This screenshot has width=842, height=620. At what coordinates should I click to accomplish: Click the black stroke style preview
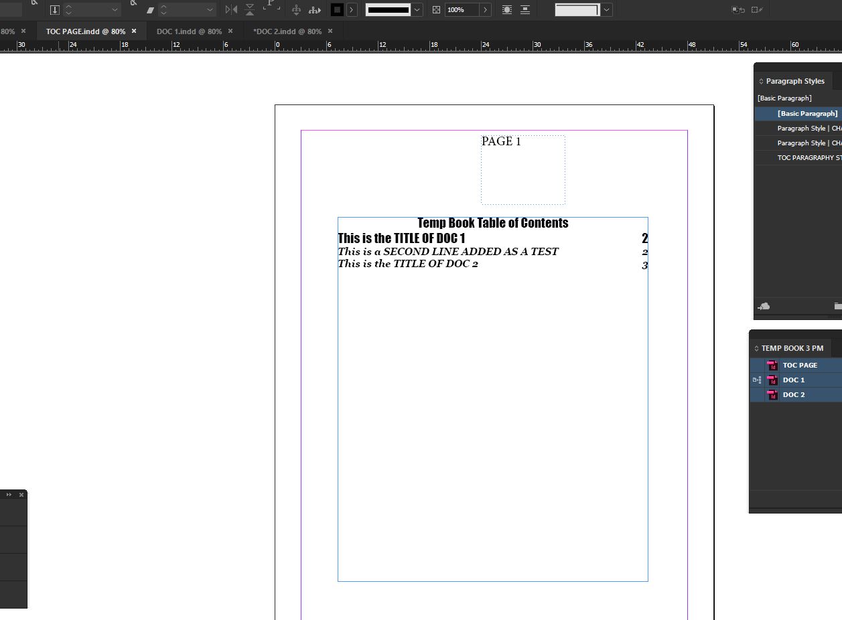[x=388, y=10]
